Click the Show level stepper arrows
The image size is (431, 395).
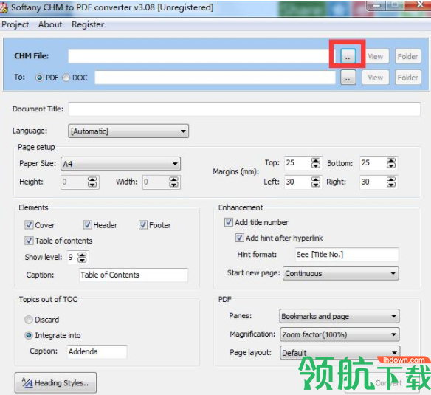click(x=82, y=258)
